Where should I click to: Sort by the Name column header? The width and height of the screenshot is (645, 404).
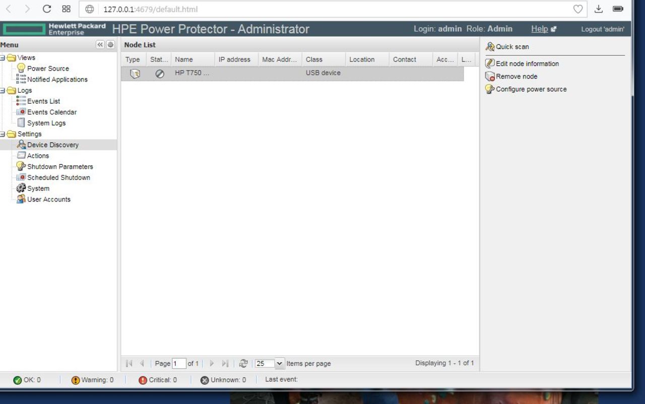click(x=192, y=59)
